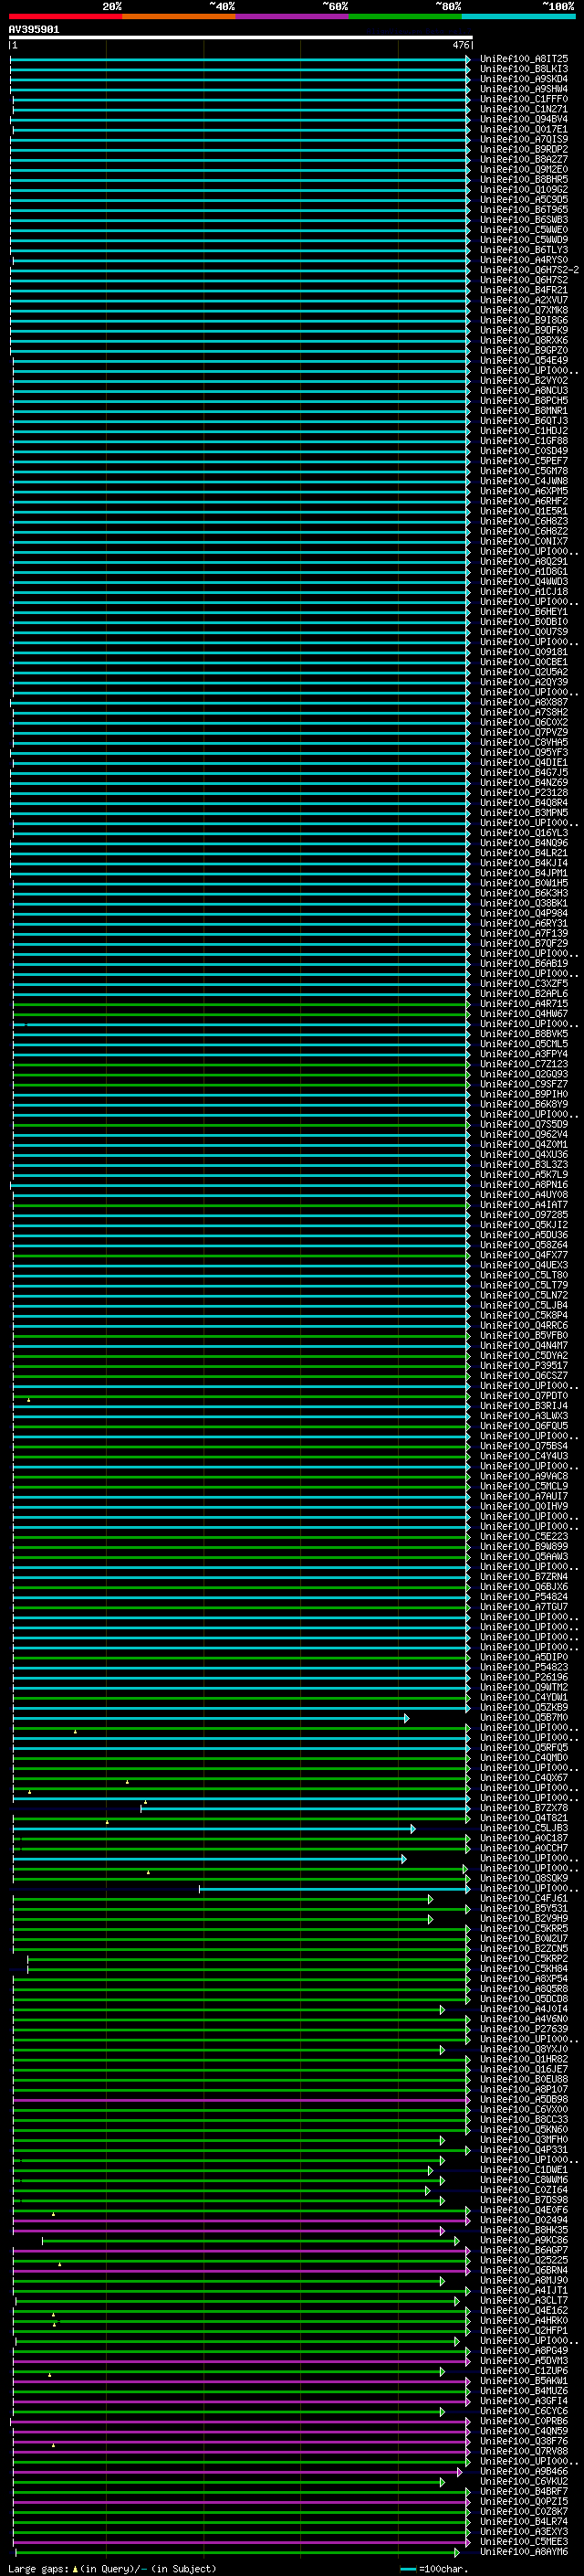
Task: Click the red 20% legend color segment
Action: pyautogui.click(x=65, y=16)
